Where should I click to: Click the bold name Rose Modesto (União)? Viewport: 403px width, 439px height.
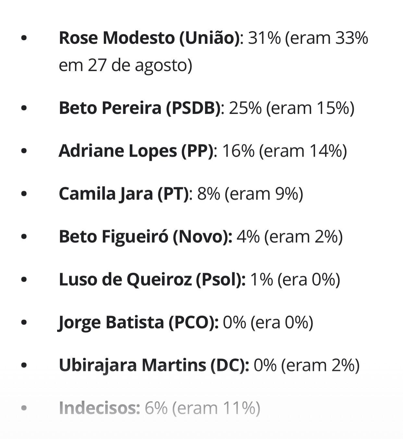coord(149,38)
